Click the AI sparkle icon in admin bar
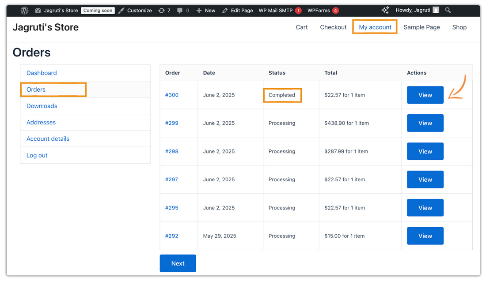The height and width of the screenshot is (281, 486). click(385, 10)
